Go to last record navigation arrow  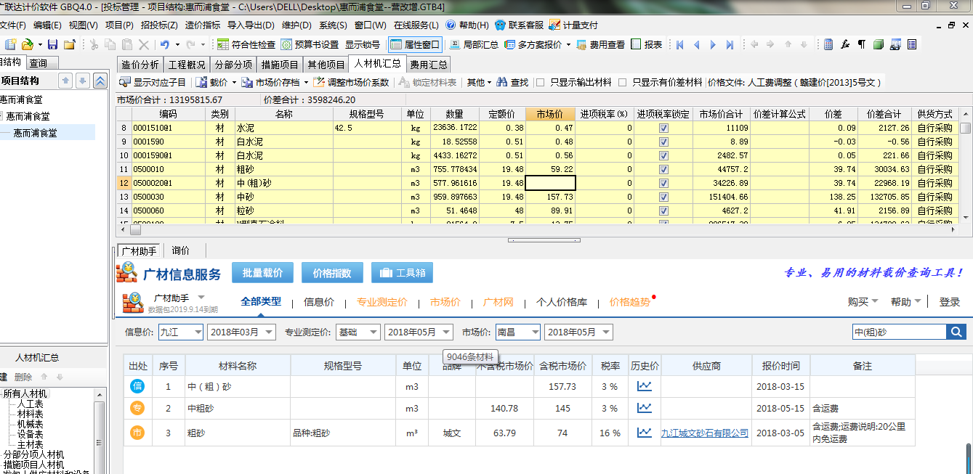(x=730, y=44)
